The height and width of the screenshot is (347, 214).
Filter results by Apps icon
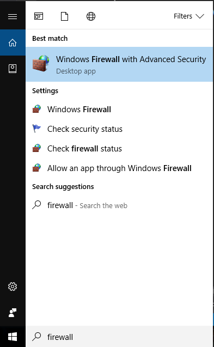[39, 16]
